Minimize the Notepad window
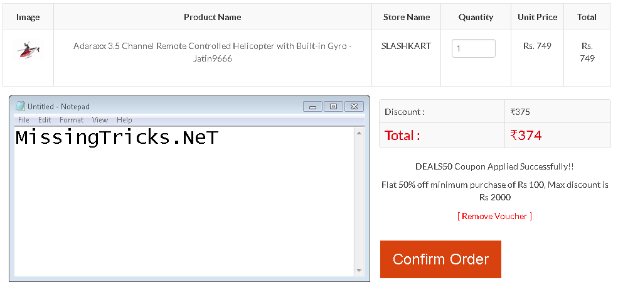618x287 pixels. 313,107
